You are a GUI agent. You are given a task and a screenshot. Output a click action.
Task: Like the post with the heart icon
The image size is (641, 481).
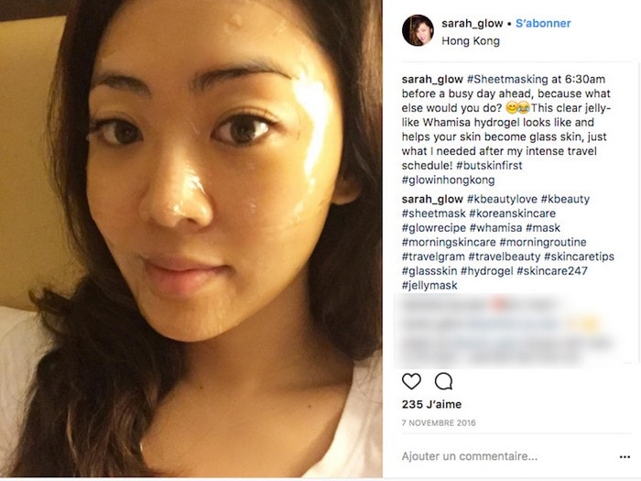411,381
